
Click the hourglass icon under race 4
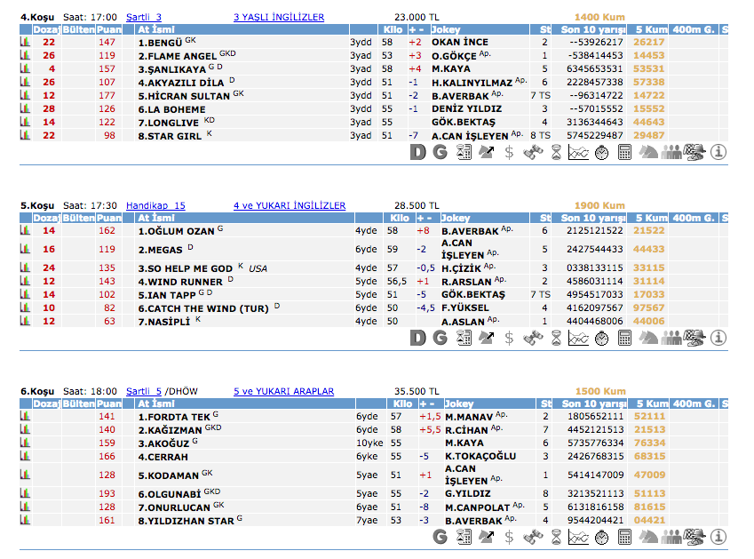click(x=555, y=153)
